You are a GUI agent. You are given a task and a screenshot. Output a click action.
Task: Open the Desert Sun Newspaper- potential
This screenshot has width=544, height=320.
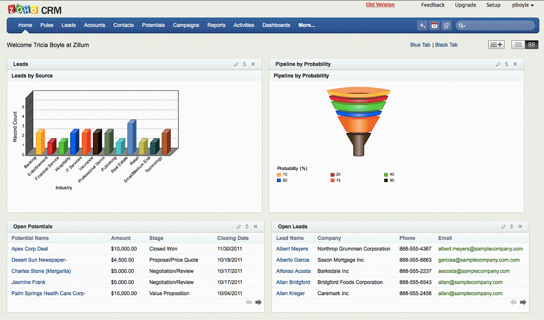(x=39, y=260)
